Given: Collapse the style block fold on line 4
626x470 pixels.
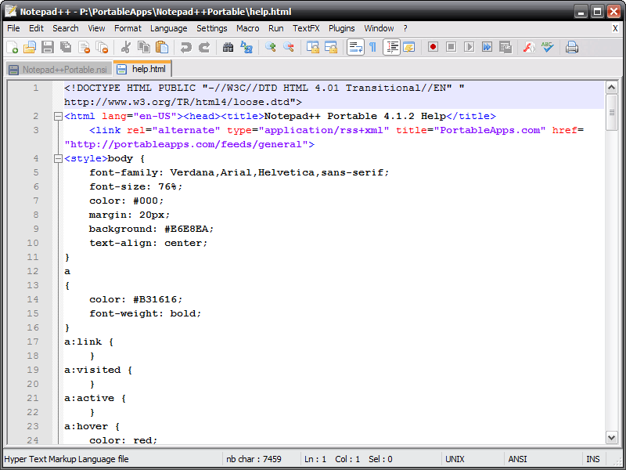Looking at the screenshot, I should pyautogui.click(x=58, y=159).
